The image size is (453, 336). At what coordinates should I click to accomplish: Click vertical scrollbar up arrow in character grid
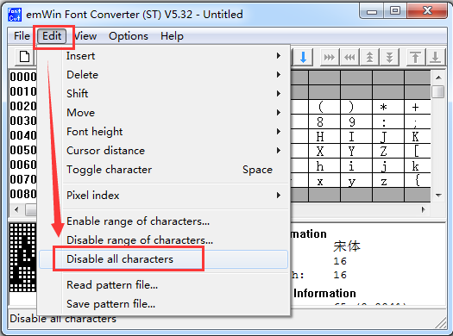coord(438,78)
